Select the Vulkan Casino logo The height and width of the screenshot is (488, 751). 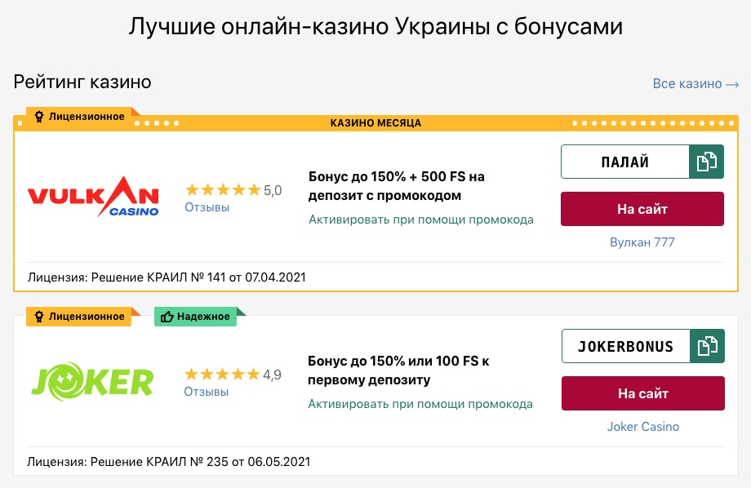[x=92, y=197]
